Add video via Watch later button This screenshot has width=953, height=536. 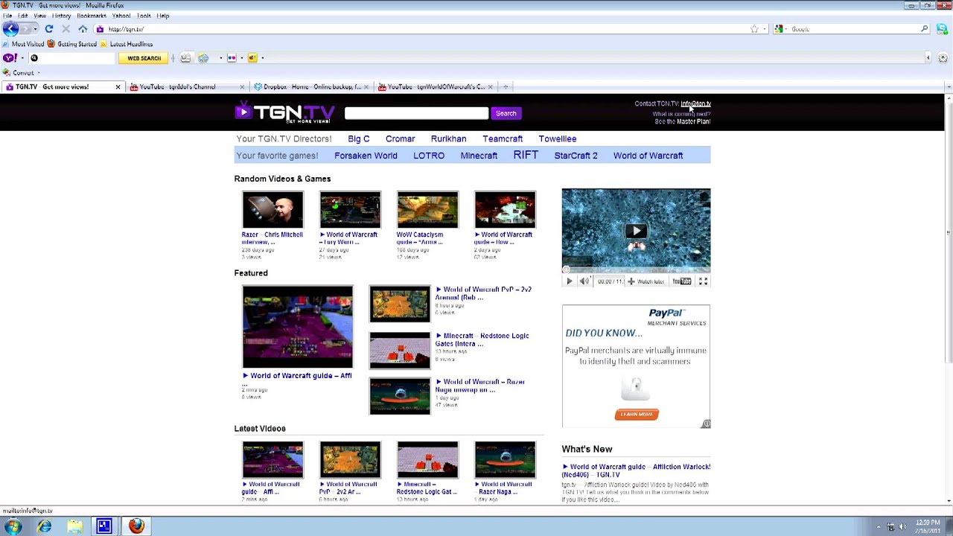(x=646, y=281)
